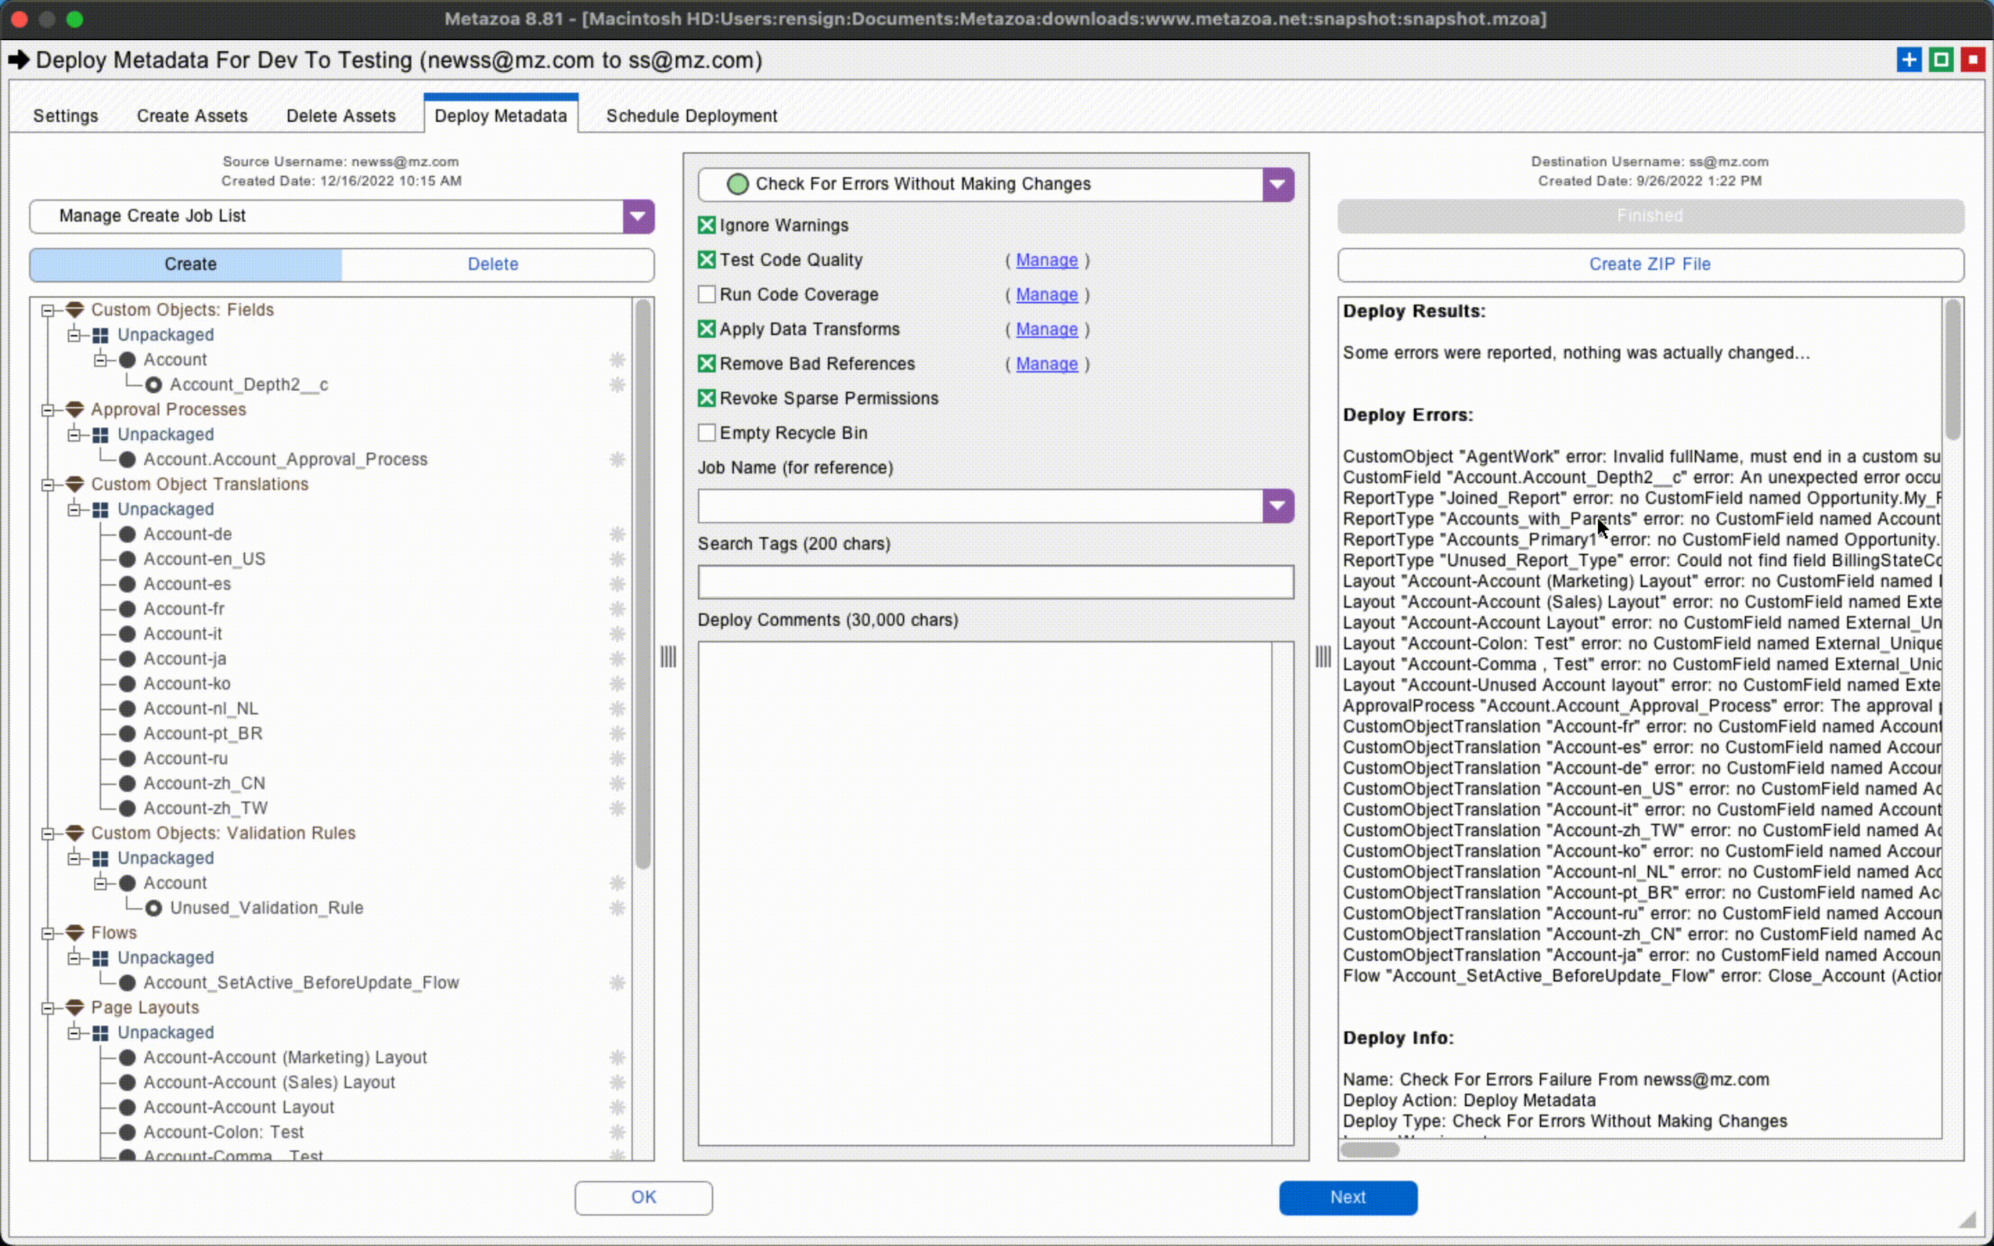The width and height of the screenshot is (1994, 1246).
Task: Click the grid icon of Unpackaged under Flows
Action: click(x=100, y=957)
